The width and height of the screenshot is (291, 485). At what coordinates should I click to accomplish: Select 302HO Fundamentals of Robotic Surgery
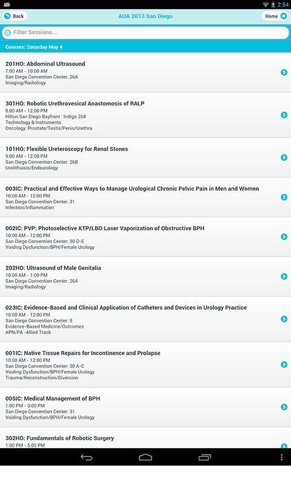pyautogui.click(x=145, y=438)
